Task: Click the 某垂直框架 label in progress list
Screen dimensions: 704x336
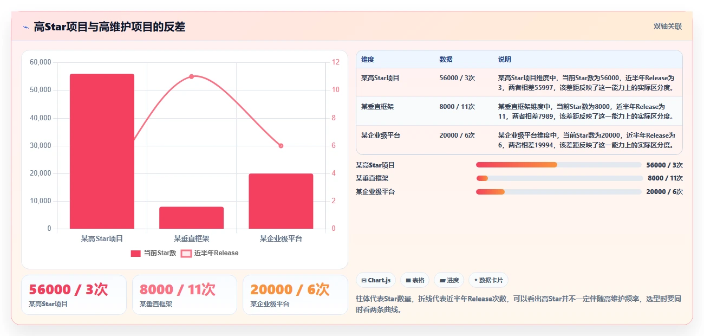Action: 372,178
